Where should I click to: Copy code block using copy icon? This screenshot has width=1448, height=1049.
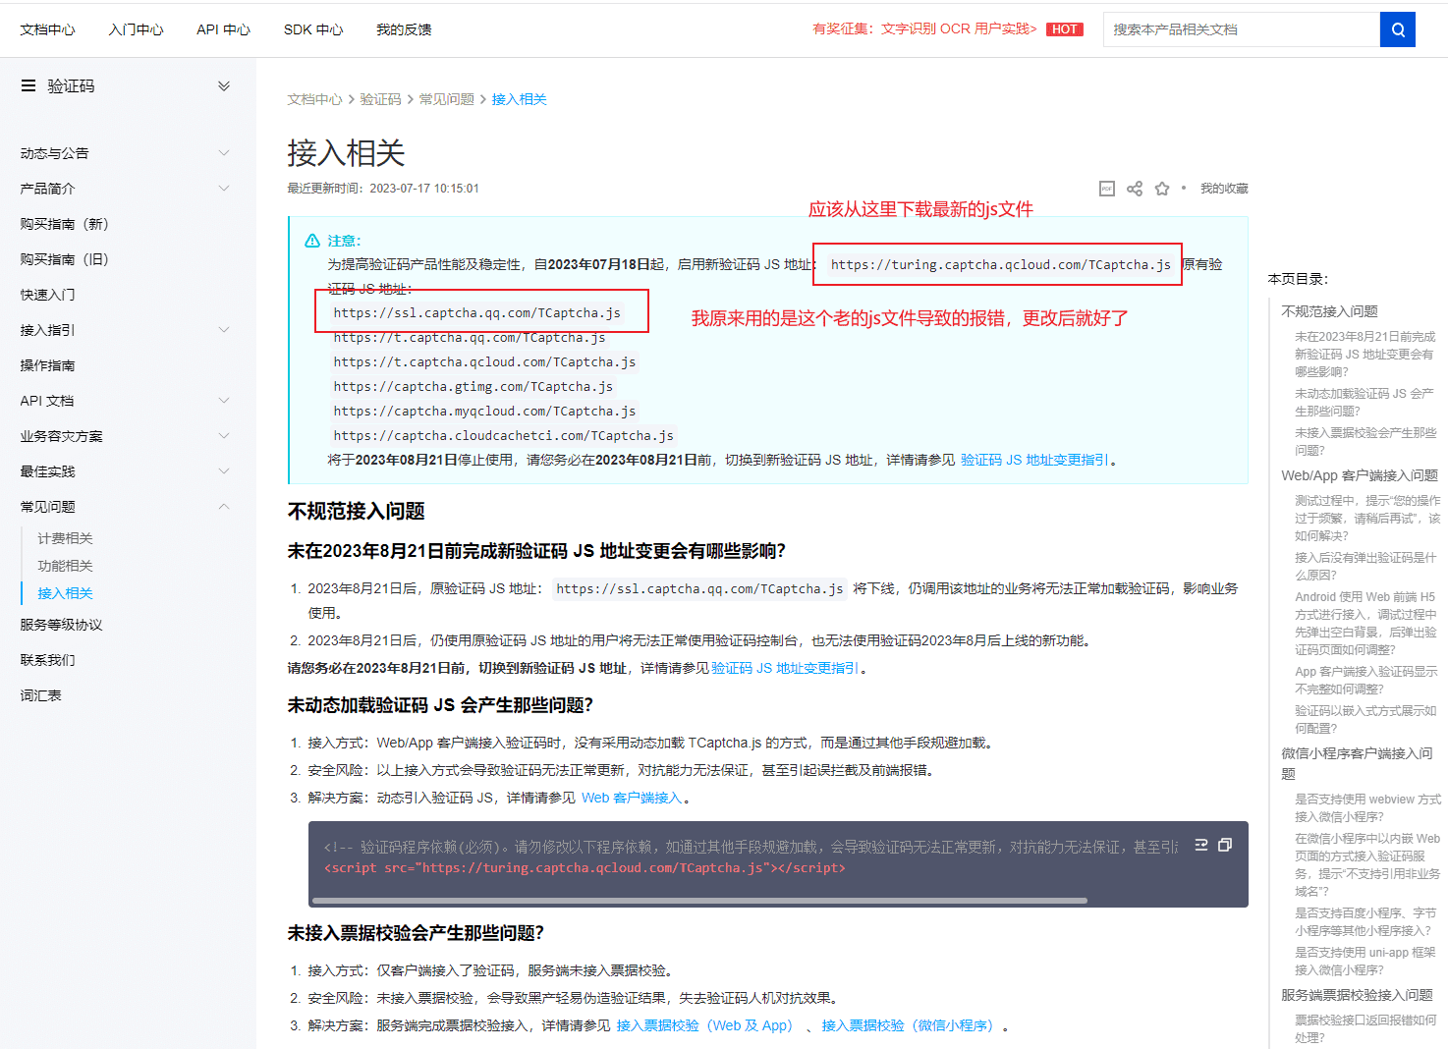[x=1225, y=845]
